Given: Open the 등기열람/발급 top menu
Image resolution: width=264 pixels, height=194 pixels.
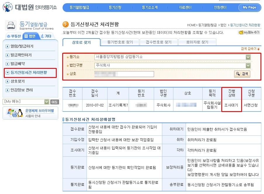Looking at the screenshot, I should (79, 7).
